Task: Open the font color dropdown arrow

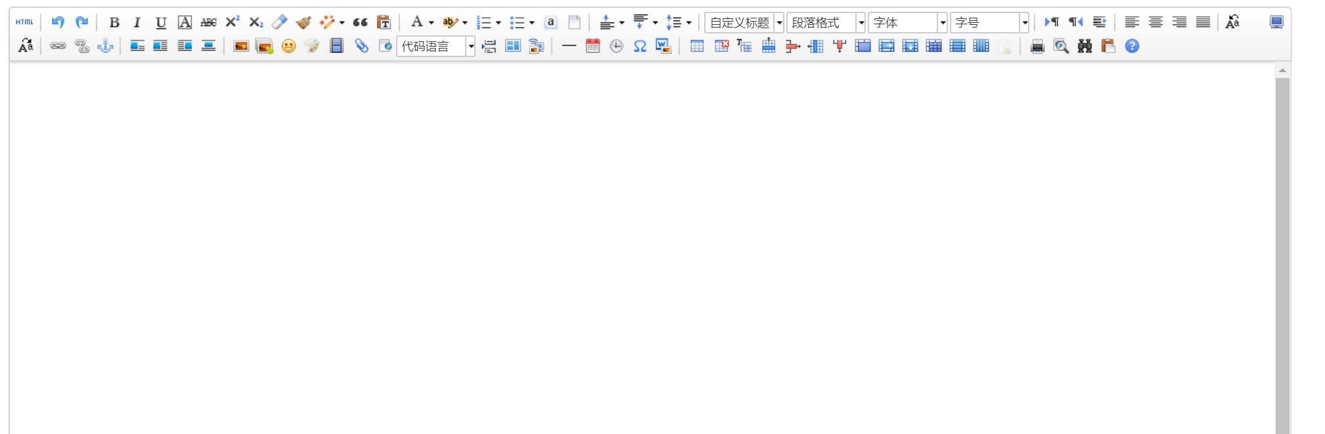Action: coord(431,23)
